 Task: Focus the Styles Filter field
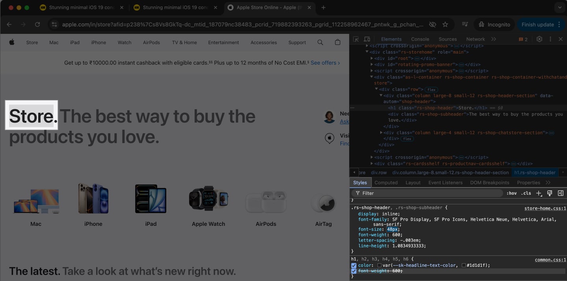coord(428,193)
